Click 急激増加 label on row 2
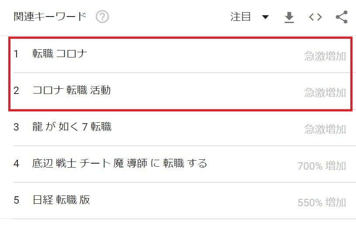 click(x=325, y=93)
